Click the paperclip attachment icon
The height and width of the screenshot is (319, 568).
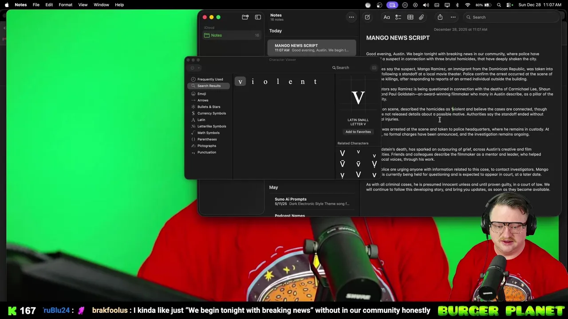(x=421, y=17)
